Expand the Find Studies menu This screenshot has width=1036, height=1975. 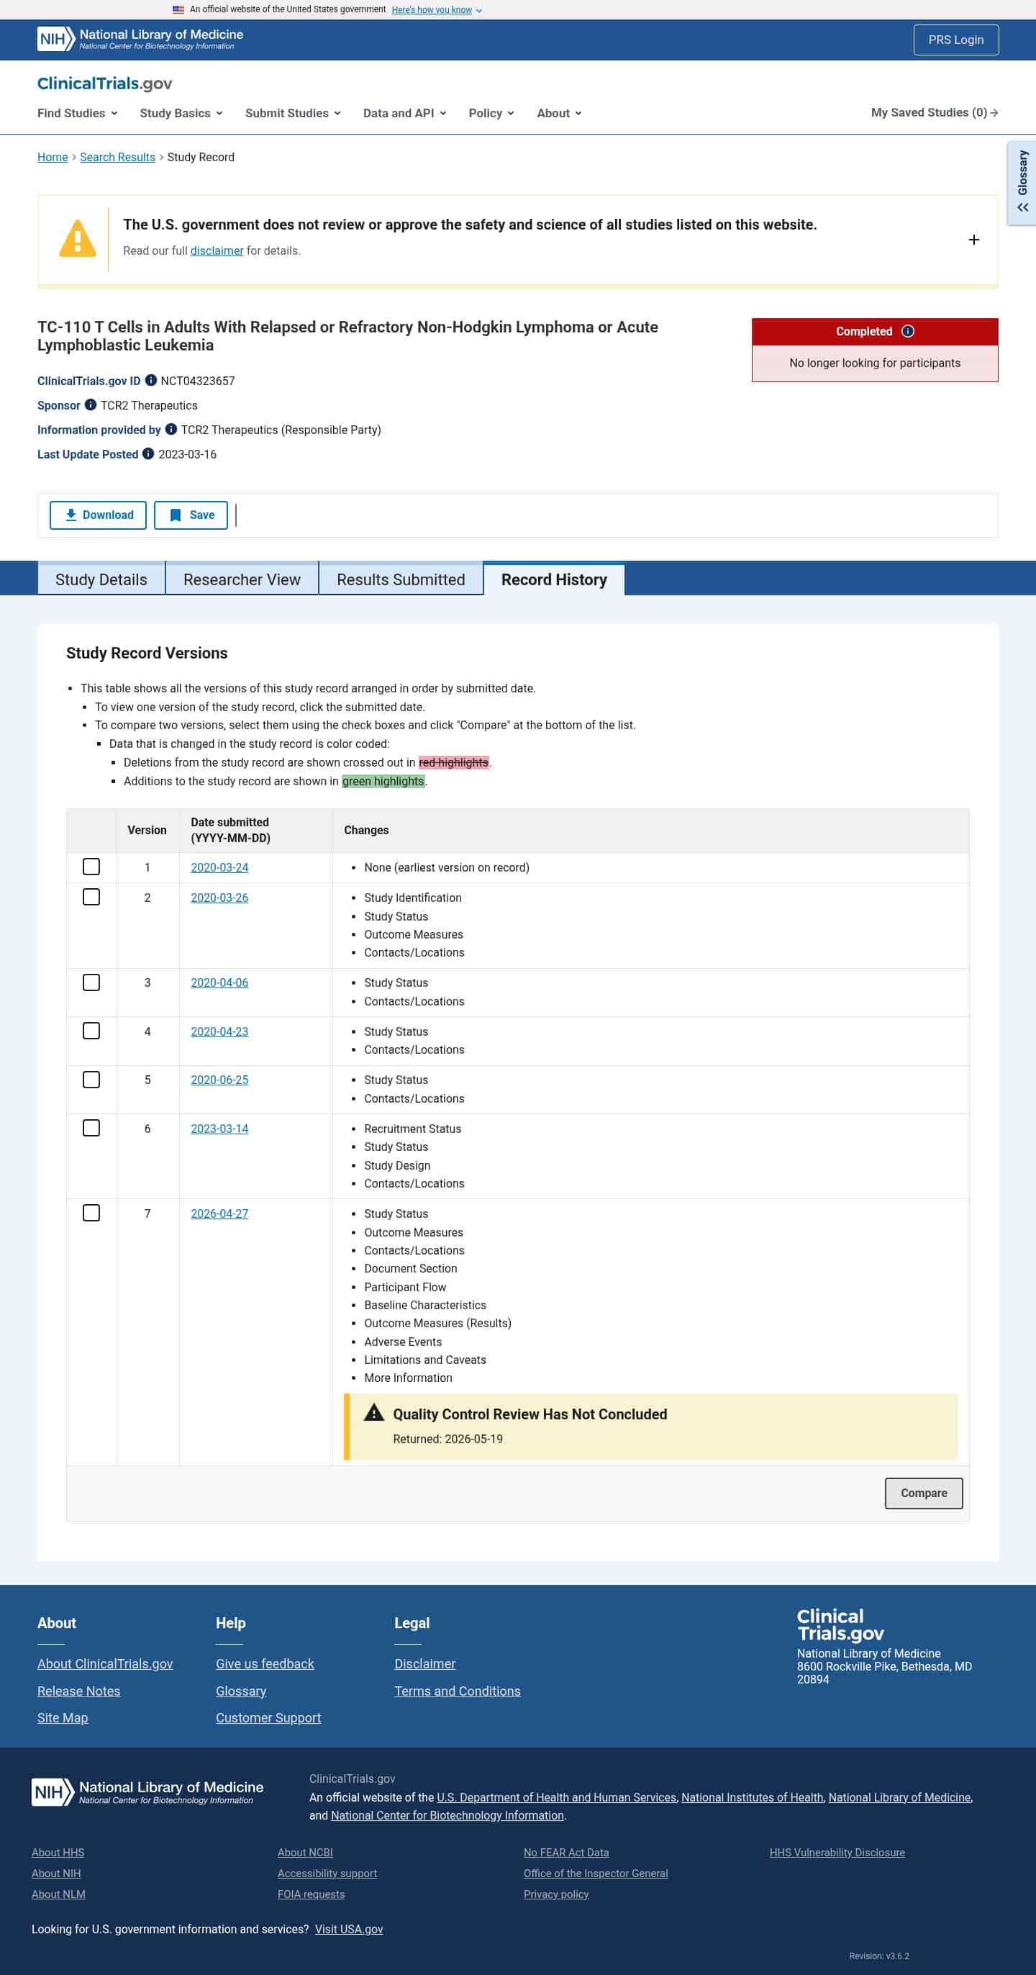click(x=78, y=113)
